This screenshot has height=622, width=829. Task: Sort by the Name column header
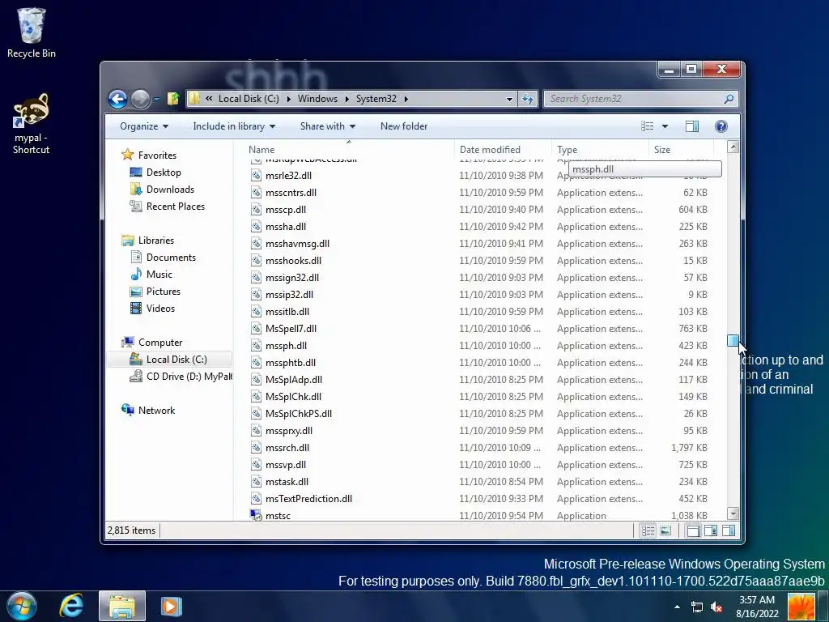[x=349, y=150]
